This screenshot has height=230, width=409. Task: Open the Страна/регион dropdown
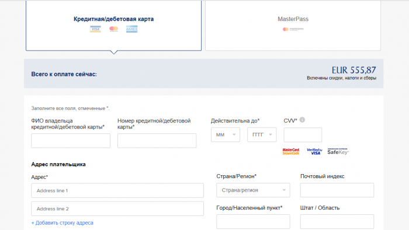[x=253, y=190]
